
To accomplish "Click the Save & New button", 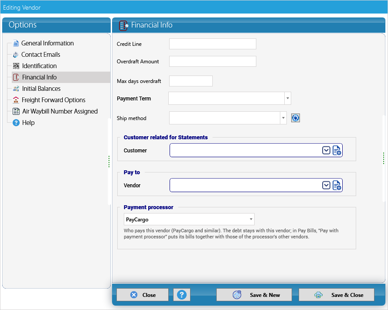I will (x=254, y=295).
